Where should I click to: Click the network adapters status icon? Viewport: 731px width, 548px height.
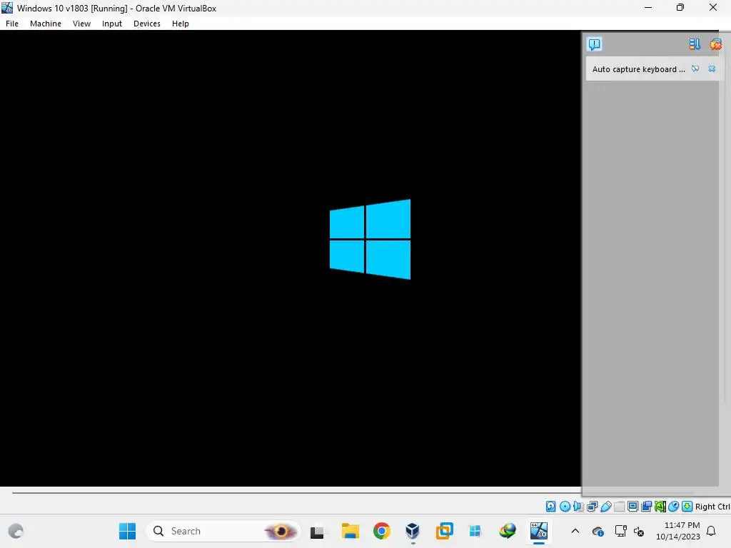[x=592, y=507]
